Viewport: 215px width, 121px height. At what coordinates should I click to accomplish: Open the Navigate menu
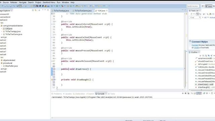[x=23, y=2]
